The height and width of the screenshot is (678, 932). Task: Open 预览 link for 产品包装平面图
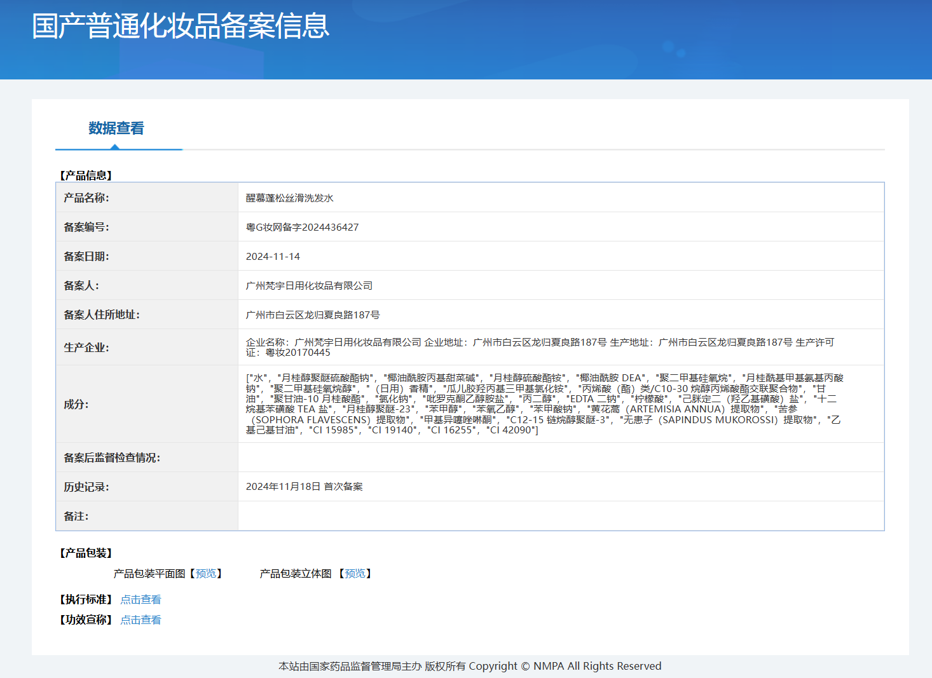point(206,574)
